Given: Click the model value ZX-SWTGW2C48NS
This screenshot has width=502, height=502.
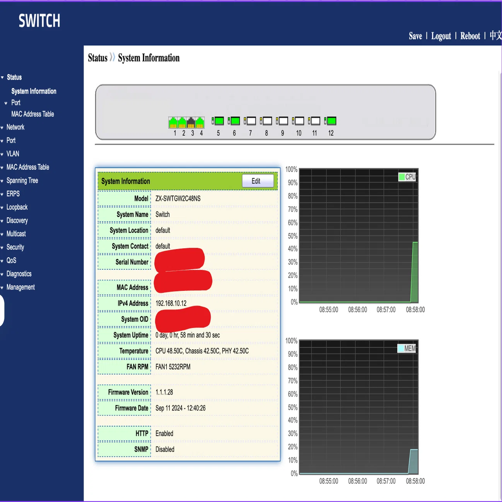Looking at the screenshot, I should tap(178, 198).
